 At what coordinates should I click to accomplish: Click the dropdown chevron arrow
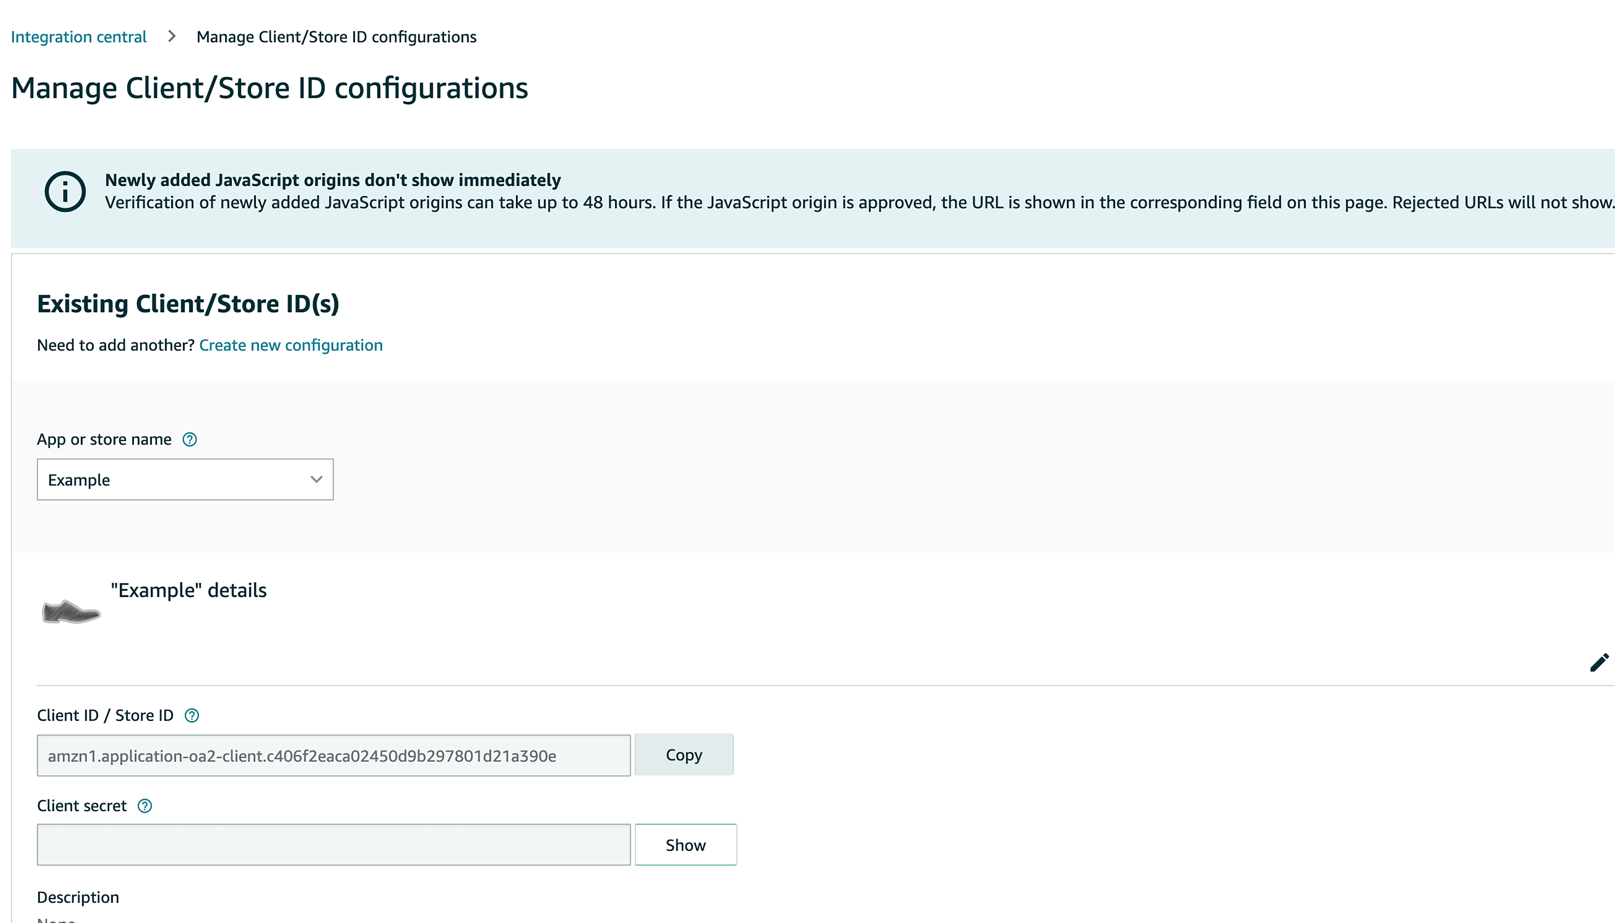click(x=316, y=479)
